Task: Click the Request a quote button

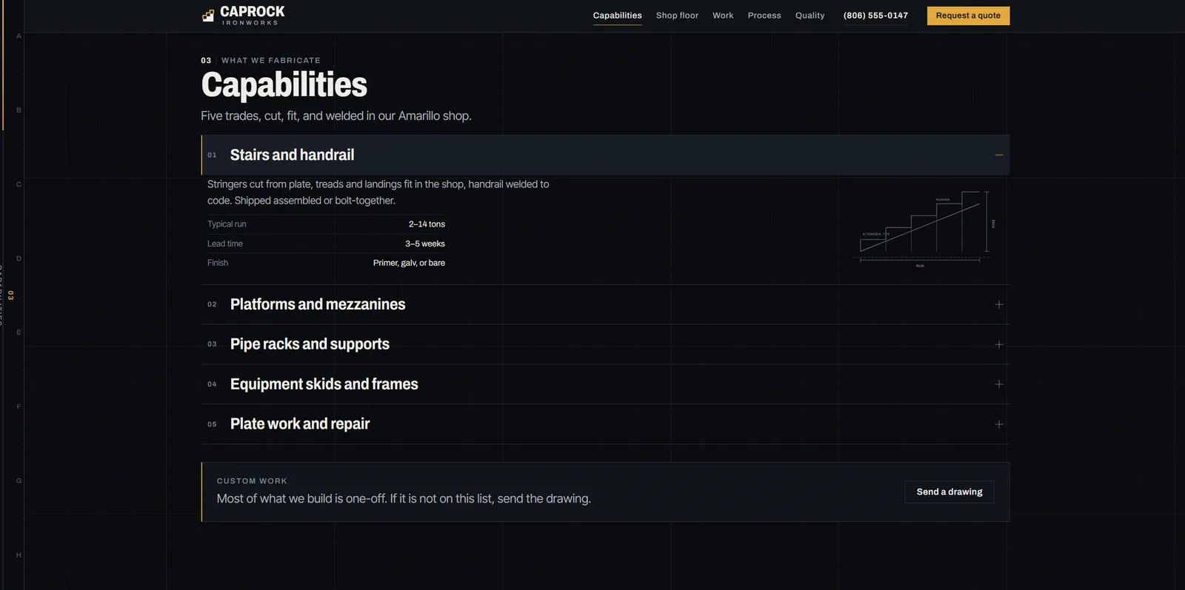Action: tap(968, 16)
